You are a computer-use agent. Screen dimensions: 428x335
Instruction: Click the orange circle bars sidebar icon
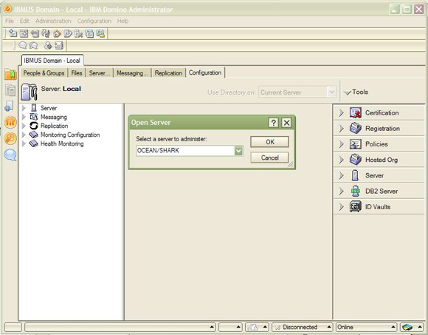tap(10, 122)
